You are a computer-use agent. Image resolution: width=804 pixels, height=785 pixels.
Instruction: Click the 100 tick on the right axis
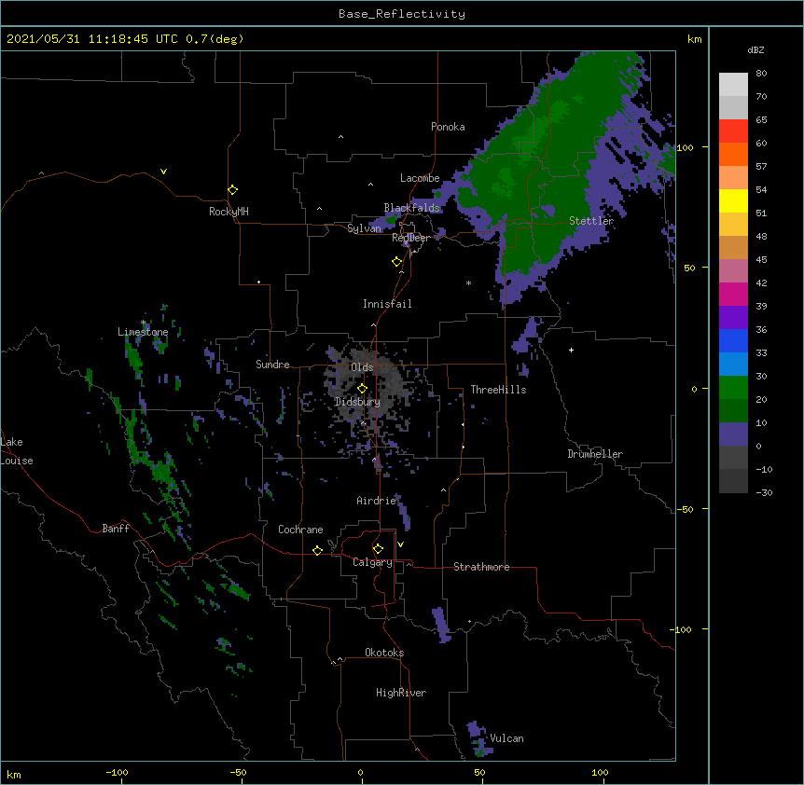(685, 147)
